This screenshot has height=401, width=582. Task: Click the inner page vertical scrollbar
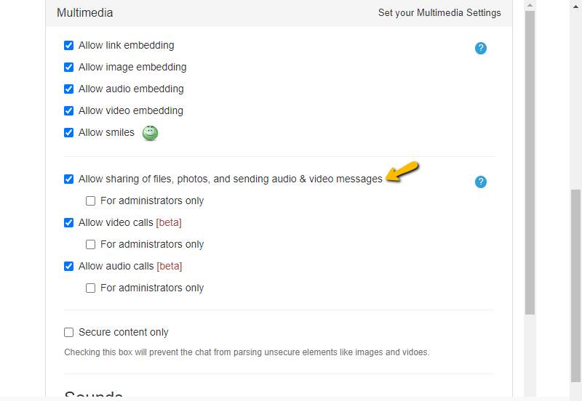point(530,160)
